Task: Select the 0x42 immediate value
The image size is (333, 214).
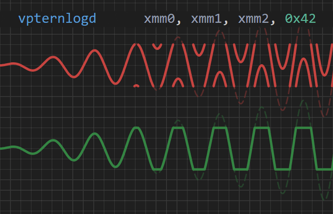Action: click(x=300, y=19)
